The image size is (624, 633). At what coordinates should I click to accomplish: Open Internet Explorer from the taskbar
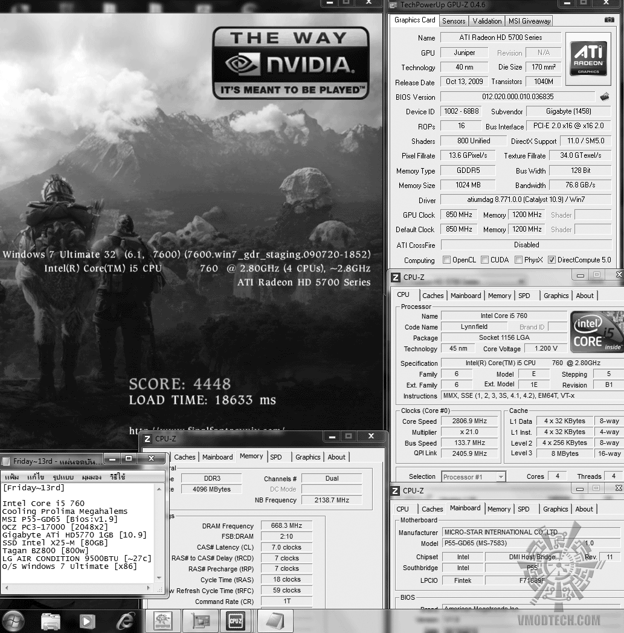point(125,622)
